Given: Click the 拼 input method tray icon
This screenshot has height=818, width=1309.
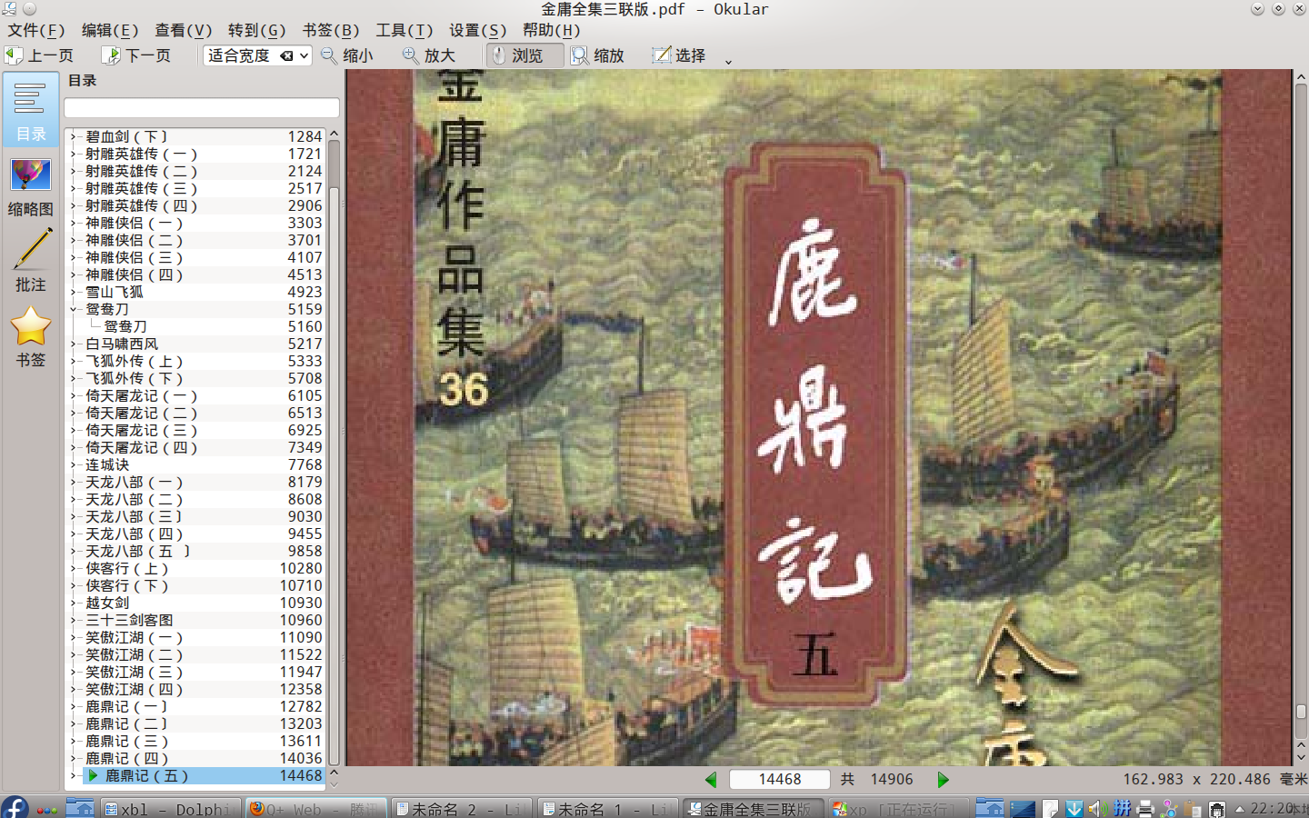Looking at the screenshot, I should point(1122,808).
